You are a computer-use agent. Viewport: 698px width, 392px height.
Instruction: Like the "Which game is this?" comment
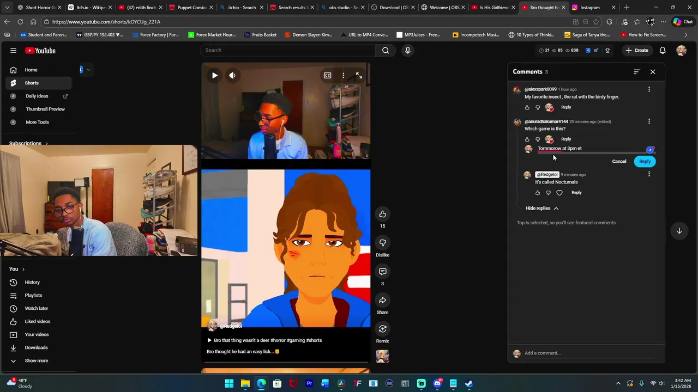click(527, 139)
